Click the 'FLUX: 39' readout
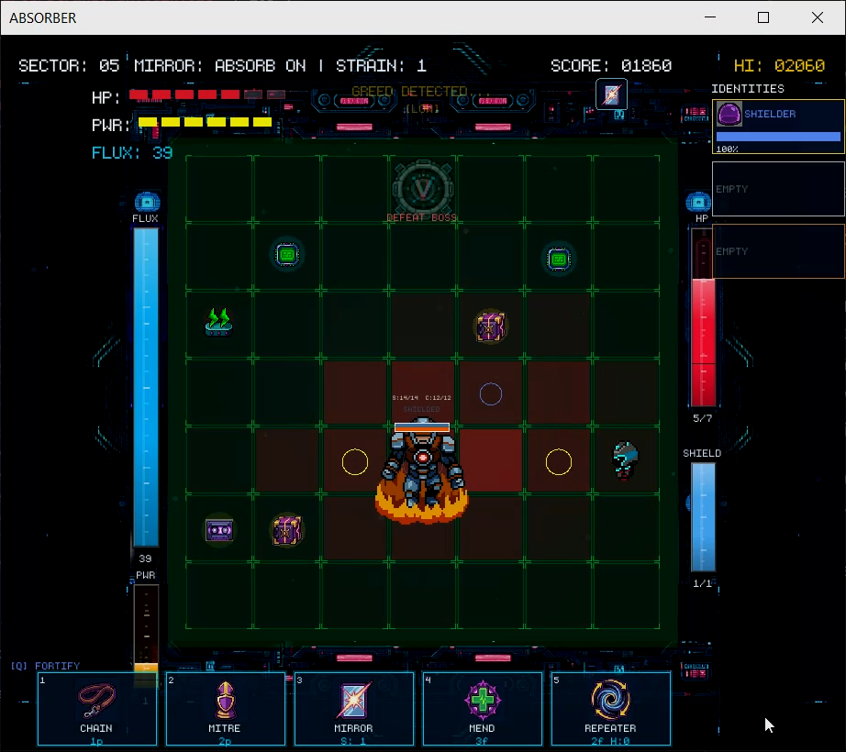 (x=132, y=153)
